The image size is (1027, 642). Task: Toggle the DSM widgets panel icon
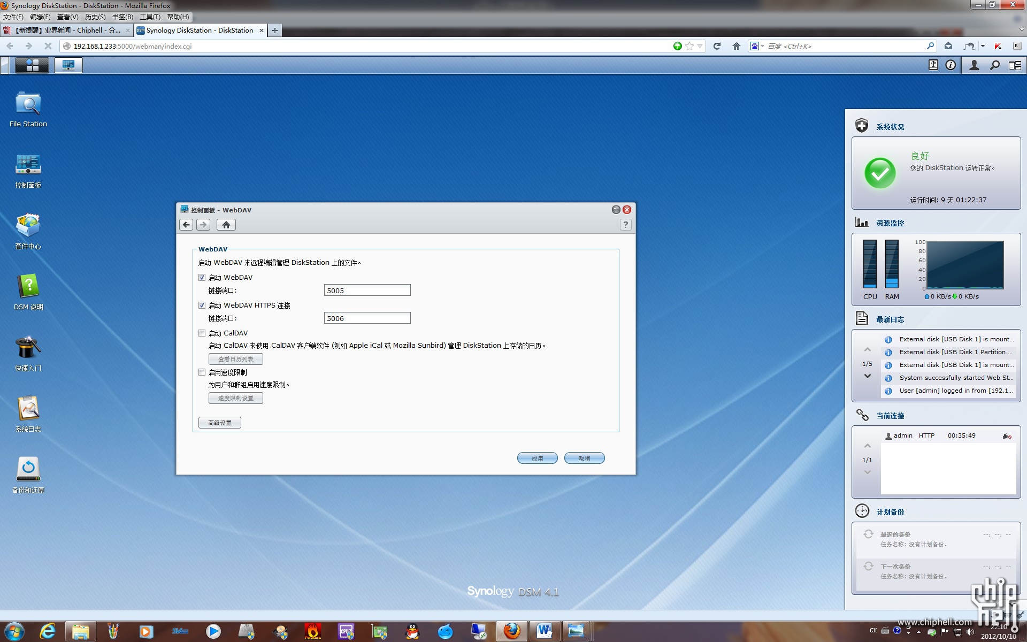tap(1015, 65)
